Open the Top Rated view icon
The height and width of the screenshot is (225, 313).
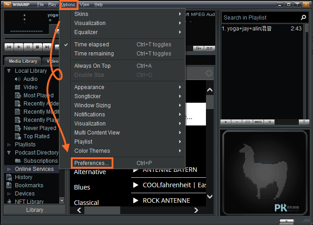pyautogui.click(x=18, y=136)
